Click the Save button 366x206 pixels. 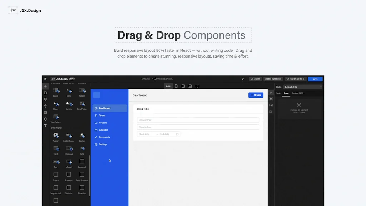click(x=315, y=79)
